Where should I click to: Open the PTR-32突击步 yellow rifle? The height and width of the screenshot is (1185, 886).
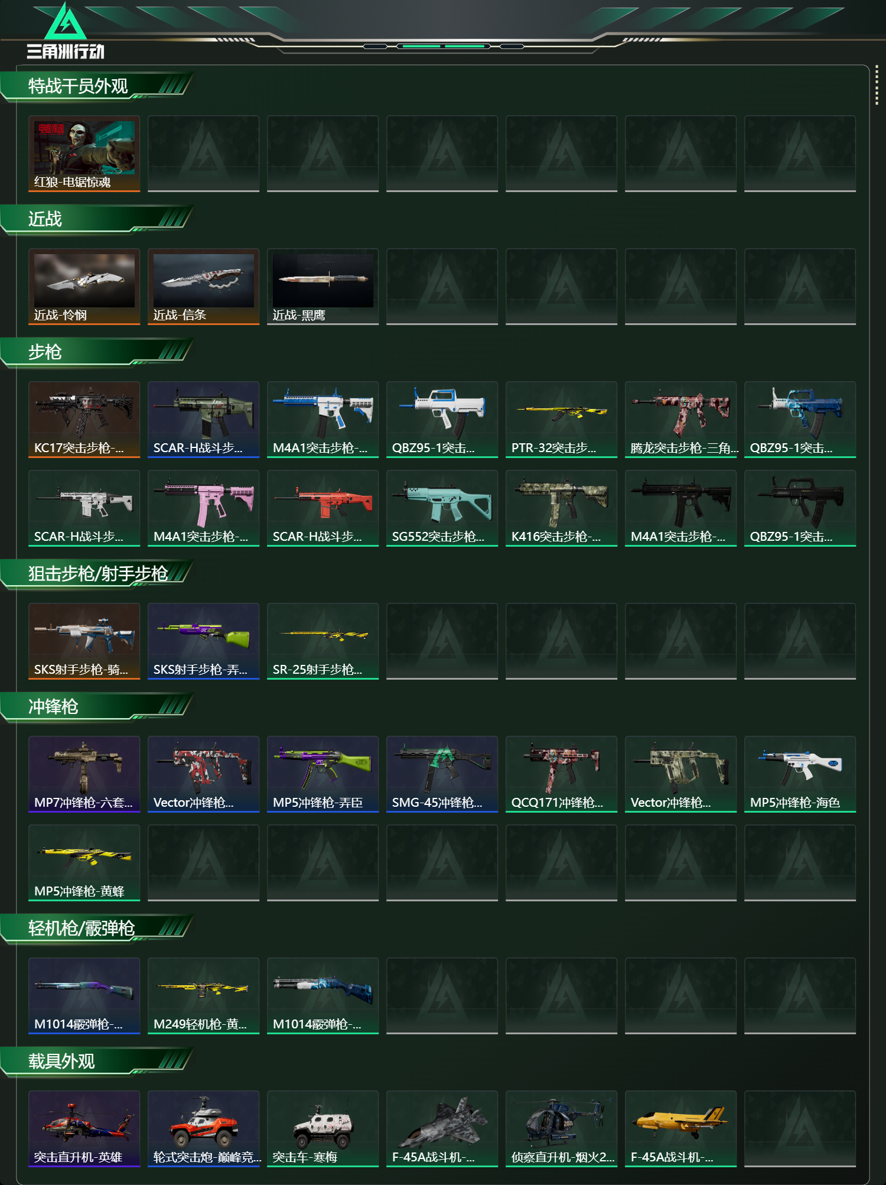click(562, 420)
